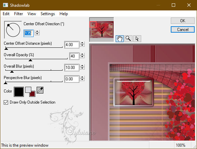The height and width of the screenshot is (149, 197).
Task: Click the Shadowlab title bar app icon
Action: 5,5
